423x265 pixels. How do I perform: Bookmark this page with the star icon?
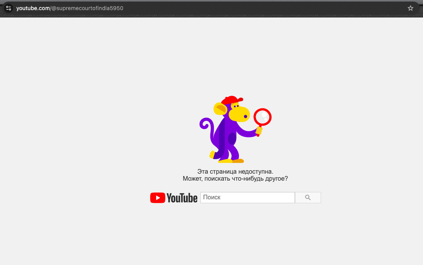tap(410, 8)
